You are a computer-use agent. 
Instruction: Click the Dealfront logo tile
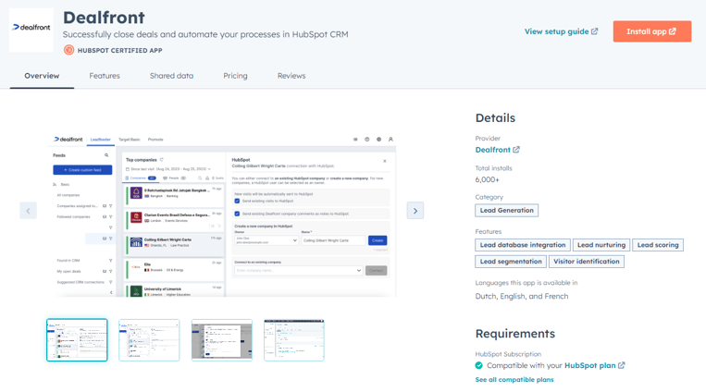31,30
